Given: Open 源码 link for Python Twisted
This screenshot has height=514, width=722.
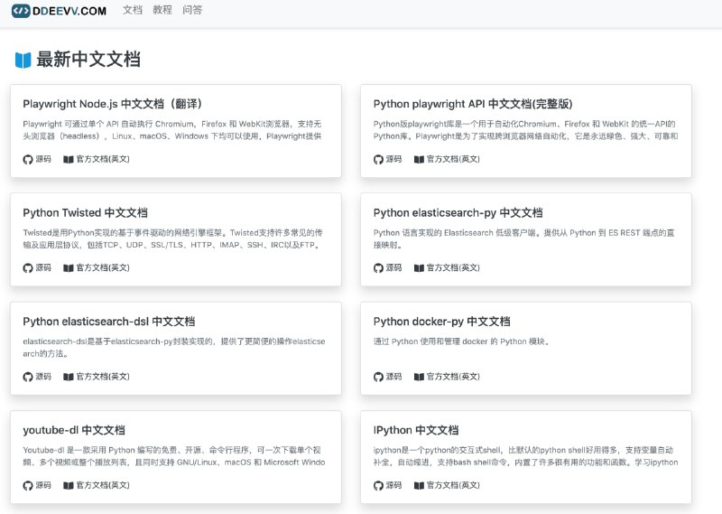Looking at the screenshot, I should pyautogui.click(x=43, y=267).
